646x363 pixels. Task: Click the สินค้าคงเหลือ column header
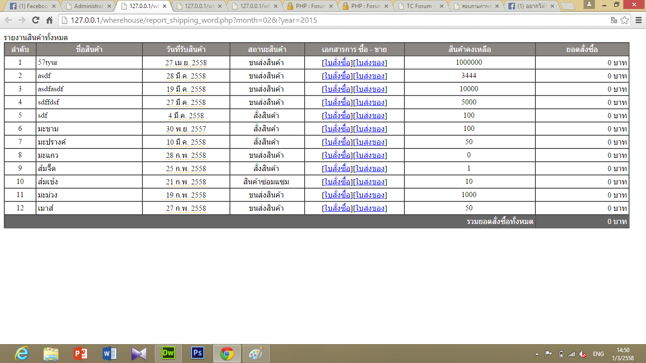point(470,50)
